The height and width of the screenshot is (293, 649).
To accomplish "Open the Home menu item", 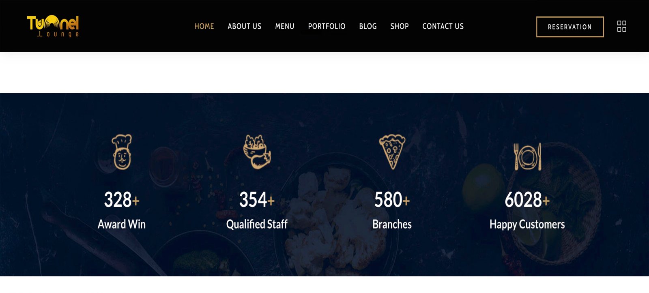I will (204, 26).
